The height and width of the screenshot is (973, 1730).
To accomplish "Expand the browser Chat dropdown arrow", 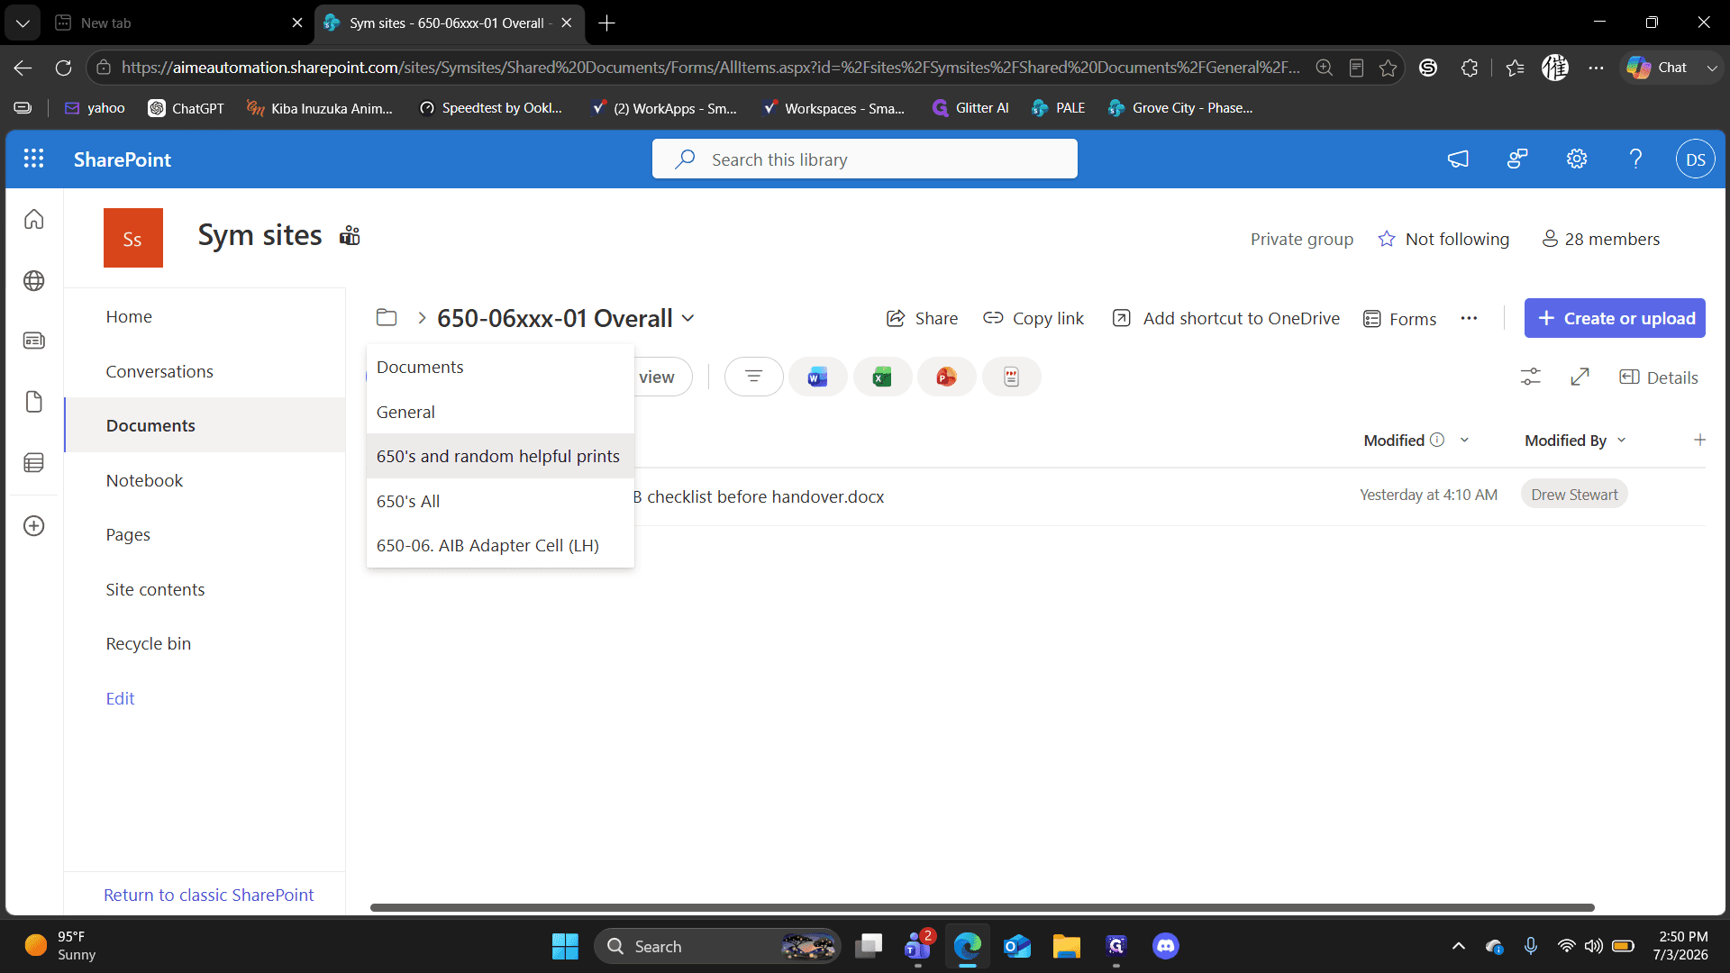I will [1712, 68].
